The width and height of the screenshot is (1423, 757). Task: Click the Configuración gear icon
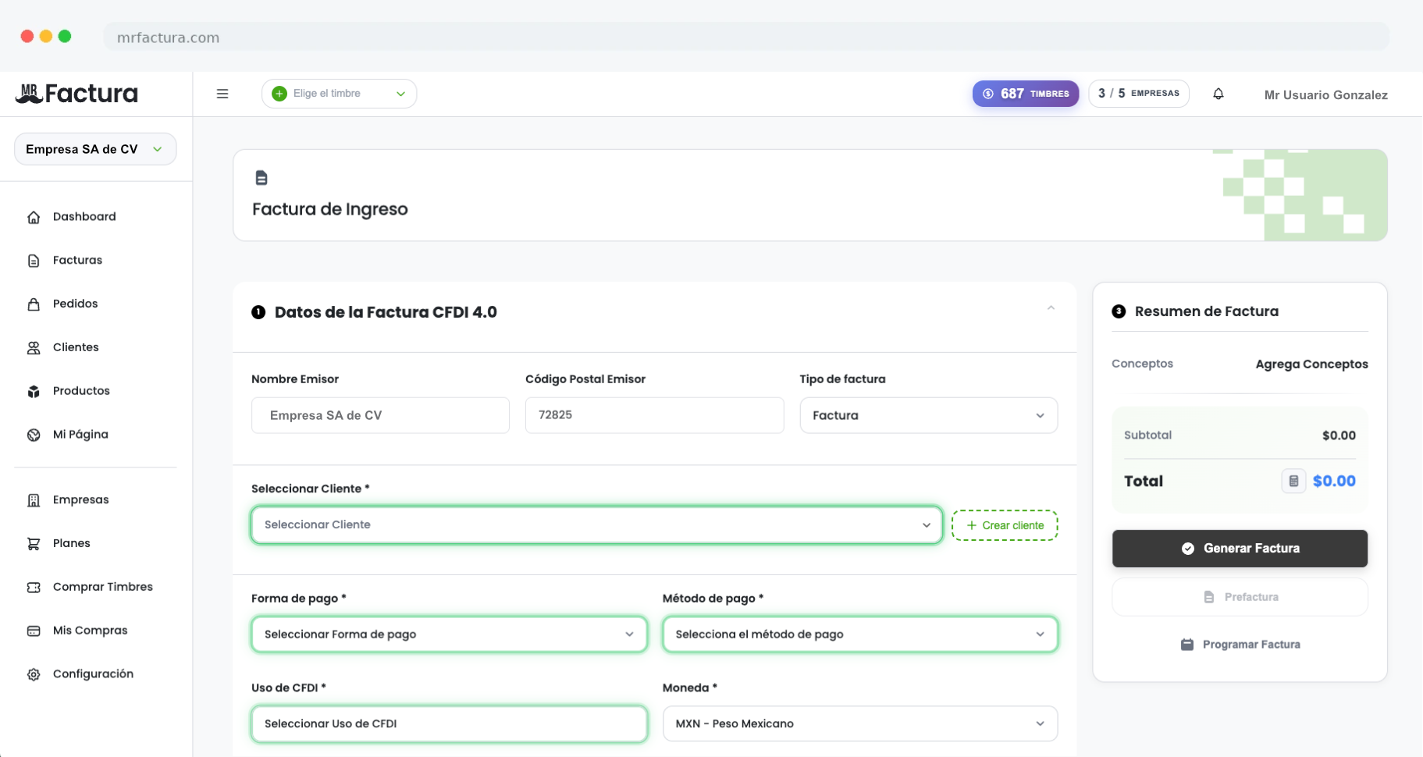tap(34, 674)
